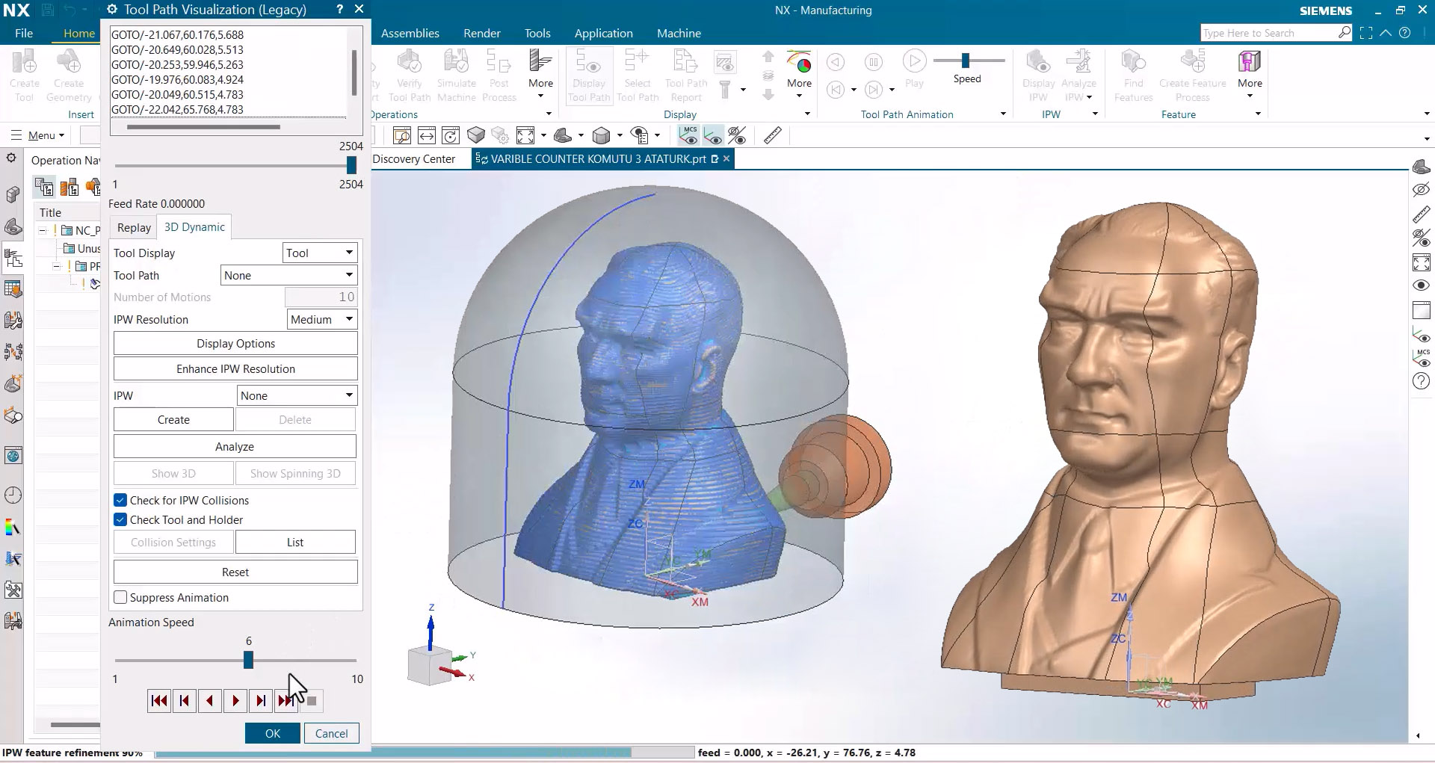Select the measure ruler icon in right sidebar
Image resolution: width=1435 pixels, height=763 pixels.
[x=1421, y=214]
